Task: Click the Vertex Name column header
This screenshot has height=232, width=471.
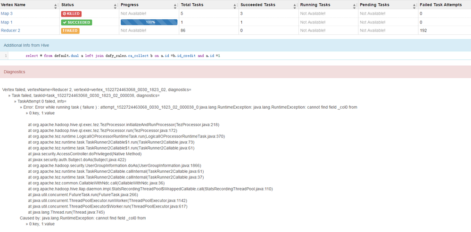Action: coord(13,5)
